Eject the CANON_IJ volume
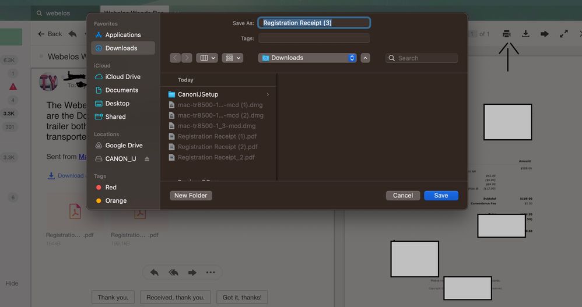The width and height of the screenshot is (582, 307). (x=147, y=159)
